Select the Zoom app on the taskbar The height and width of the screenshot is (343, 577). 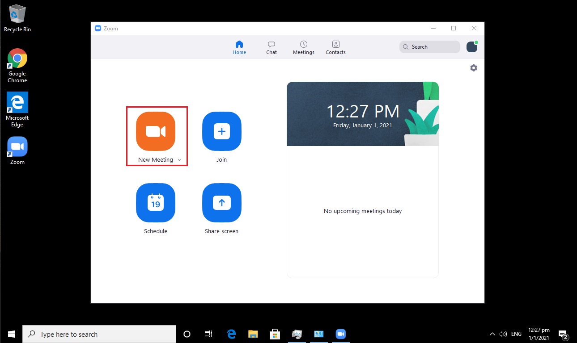pos(341,334)
